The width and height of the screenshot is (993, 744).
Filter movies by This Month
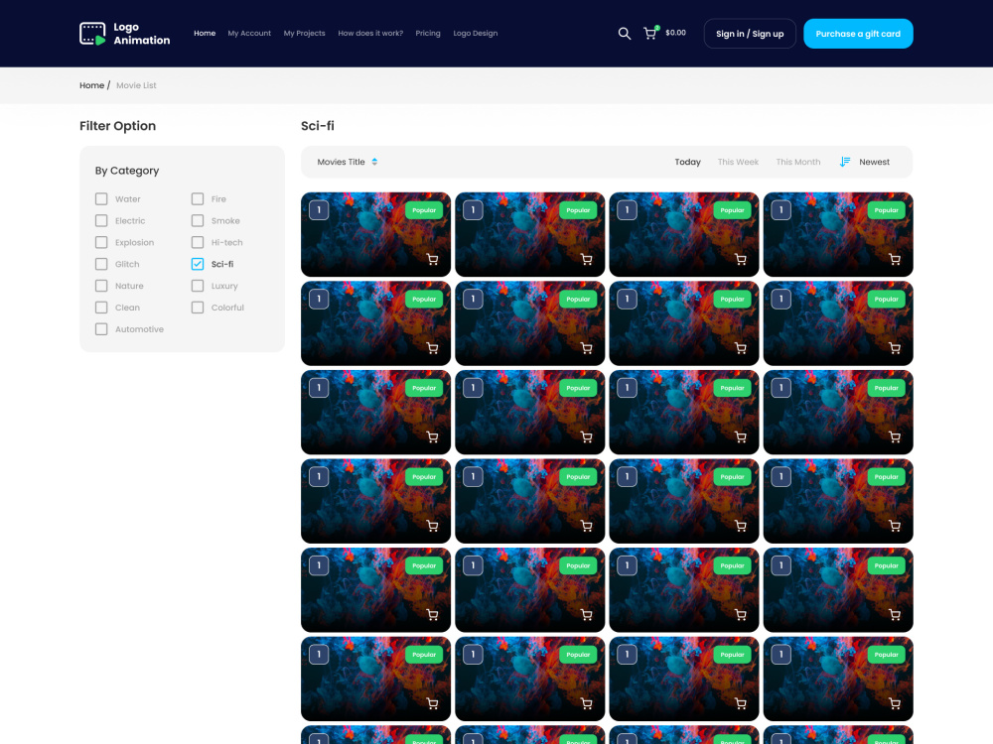click(798, 162)
